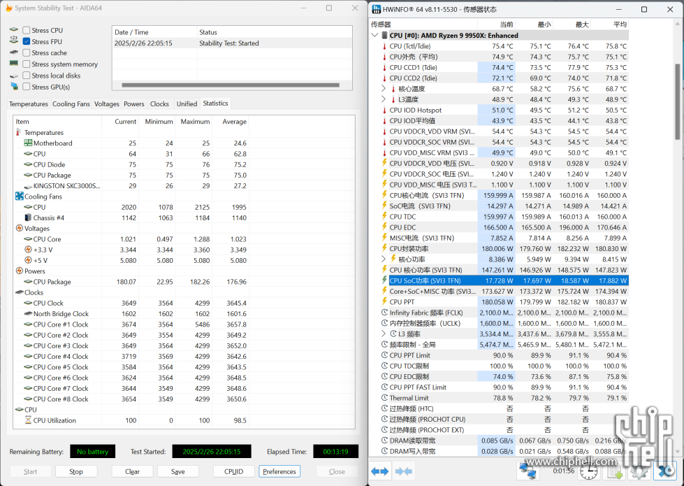Switch to the Unified tab
This screenshot has height=486, width=684.
point(187,104)
